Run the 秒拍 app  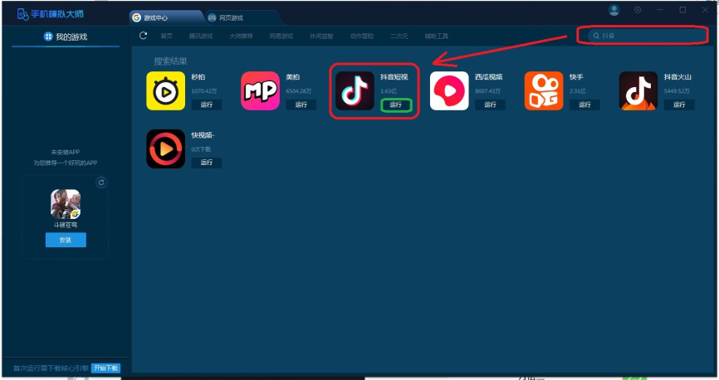207,105
